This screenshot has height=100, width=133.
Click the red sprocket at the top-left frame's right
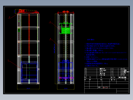click(x=36, y=12)
